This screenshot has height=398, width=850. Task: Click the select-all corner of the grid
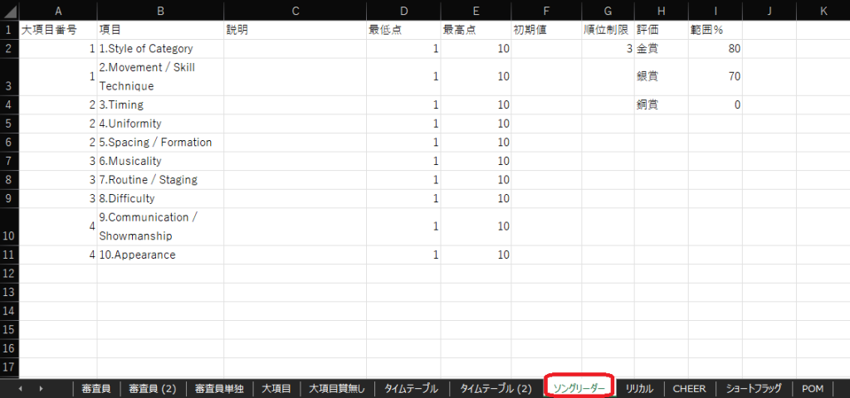click(8, 10)
